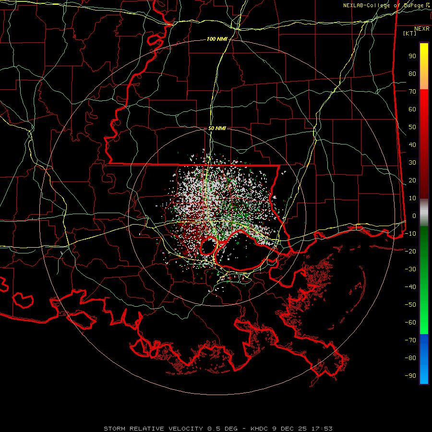Click the positive 10 scale label
Screen dimensions: 432x432
point(412,198)
